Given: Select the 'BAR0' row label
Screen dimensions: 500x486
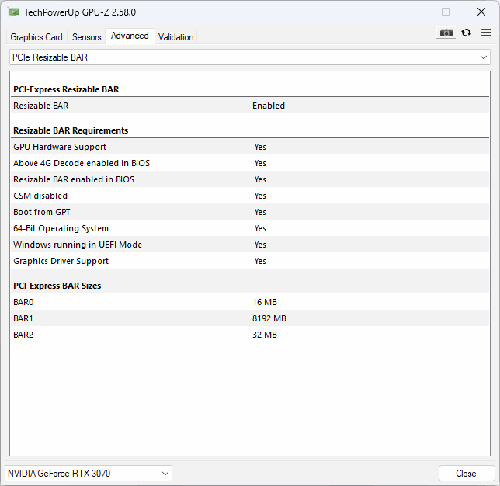Looking at the screenshot, I should (x=23, y=302).
